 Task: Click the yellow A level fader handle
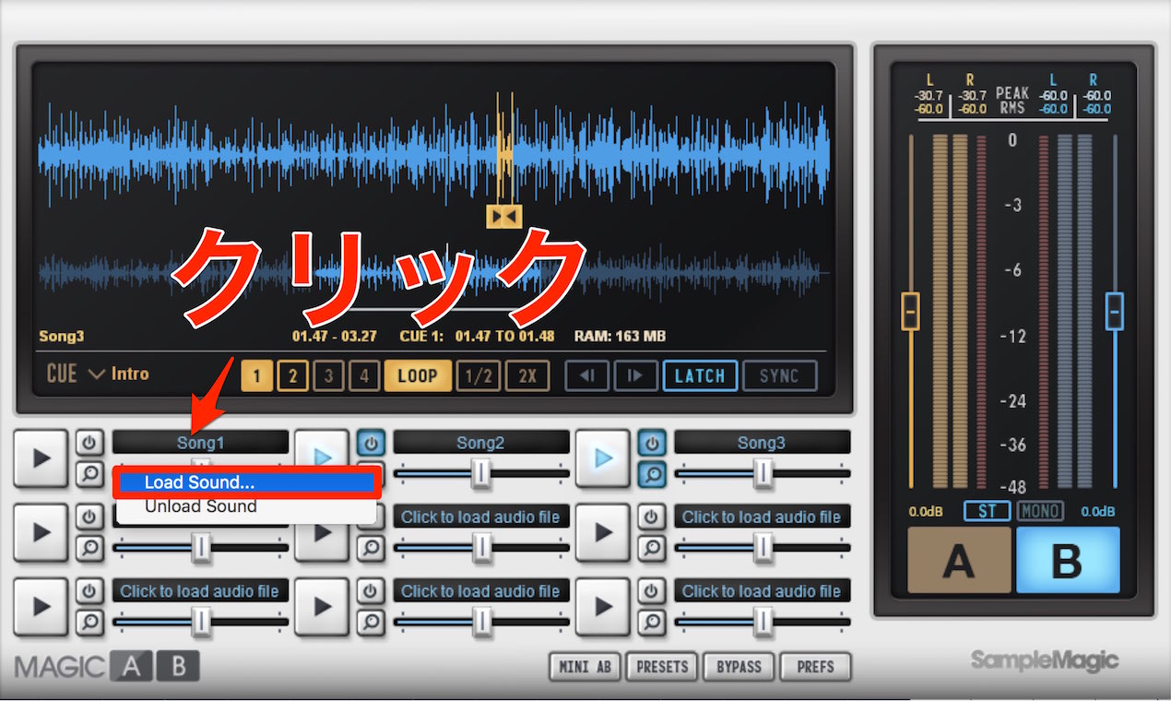(x=910, y=312)
